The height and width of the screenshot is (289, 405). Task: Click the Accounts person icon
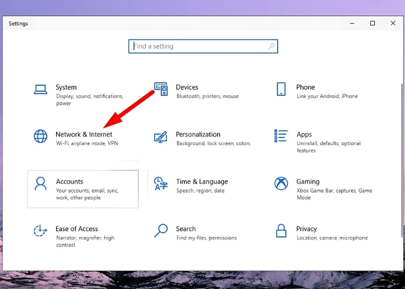[41, 184]
